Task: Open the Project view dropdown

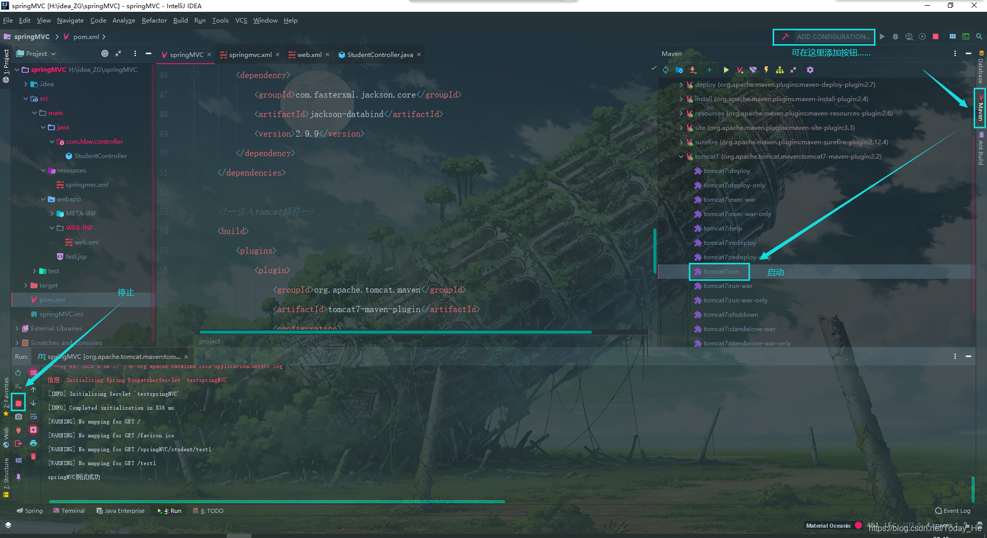Action: coord(36,53)
